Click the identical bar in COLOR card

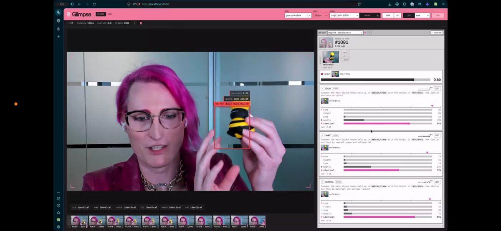click(387, 124)
